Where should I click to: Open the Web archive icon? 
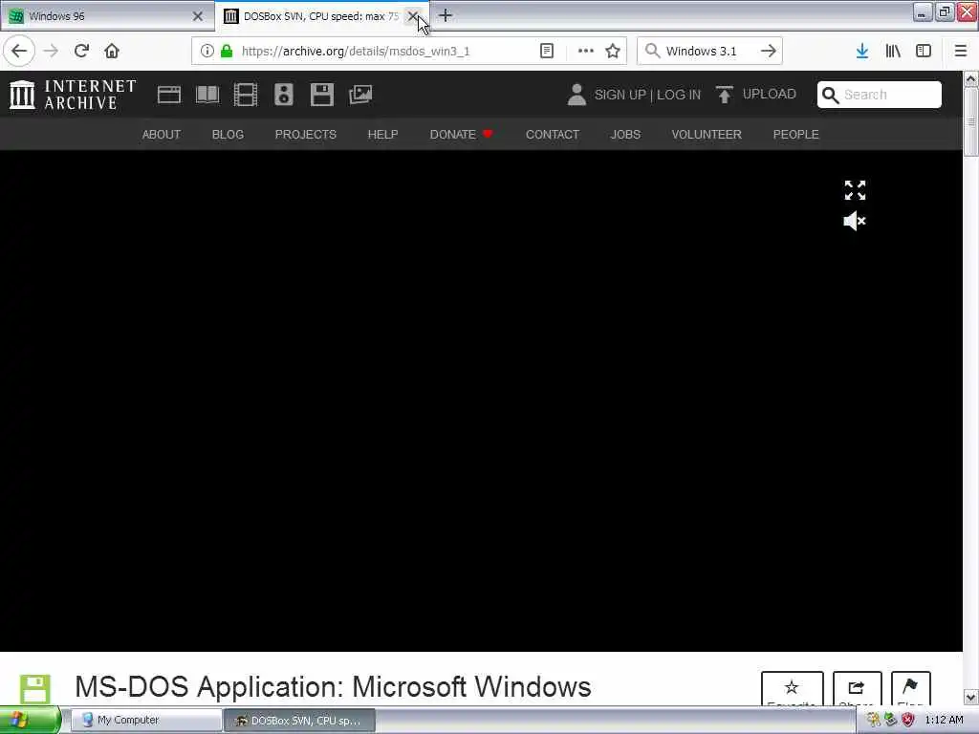point(169,95)
